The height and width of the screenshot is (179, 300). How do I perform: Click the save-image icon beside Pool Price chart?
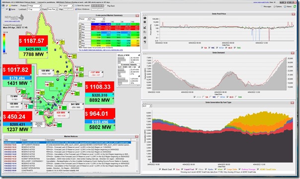tap(145, 32)
